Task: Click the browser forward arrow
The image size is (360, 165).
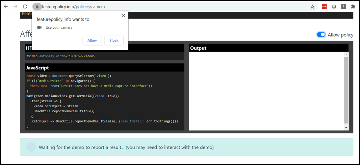Action: [15, 6]
